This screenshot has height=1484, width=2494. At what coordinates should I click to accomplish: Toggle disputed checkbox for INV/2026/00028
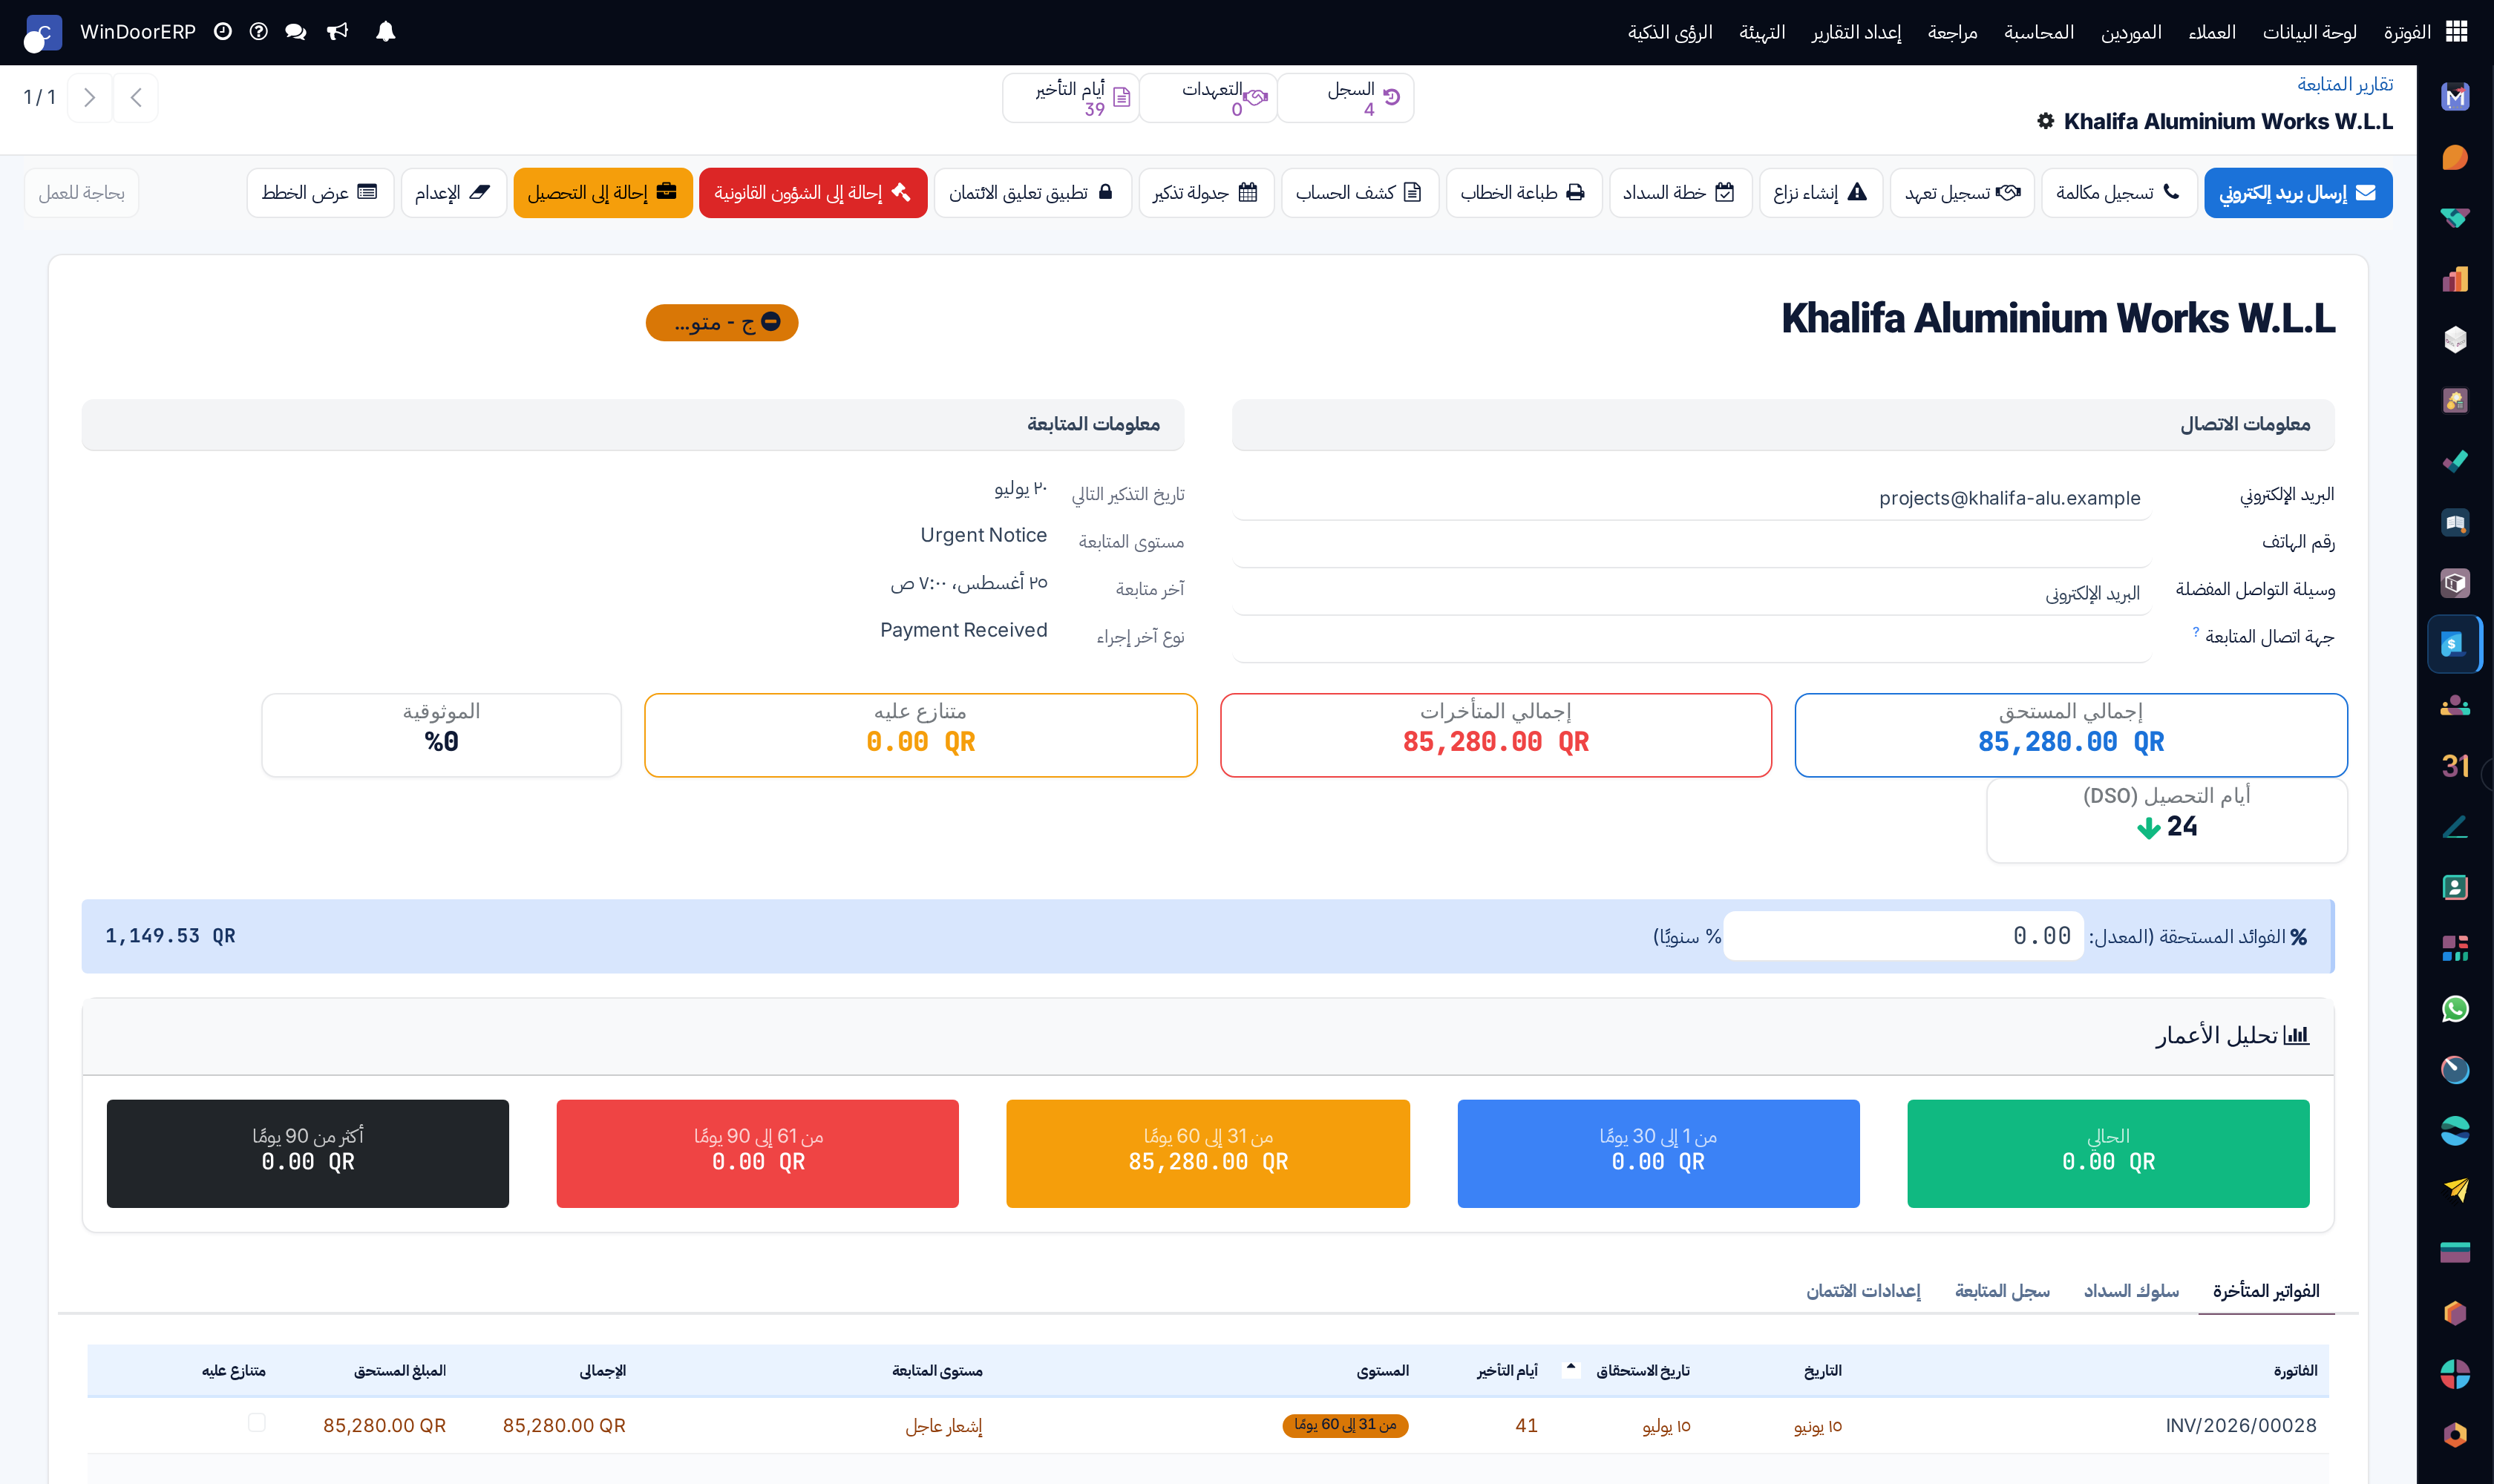[257, 1422]
